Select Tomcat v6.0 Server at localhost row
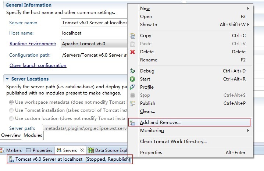264x171 pixels. coord(70,159)
